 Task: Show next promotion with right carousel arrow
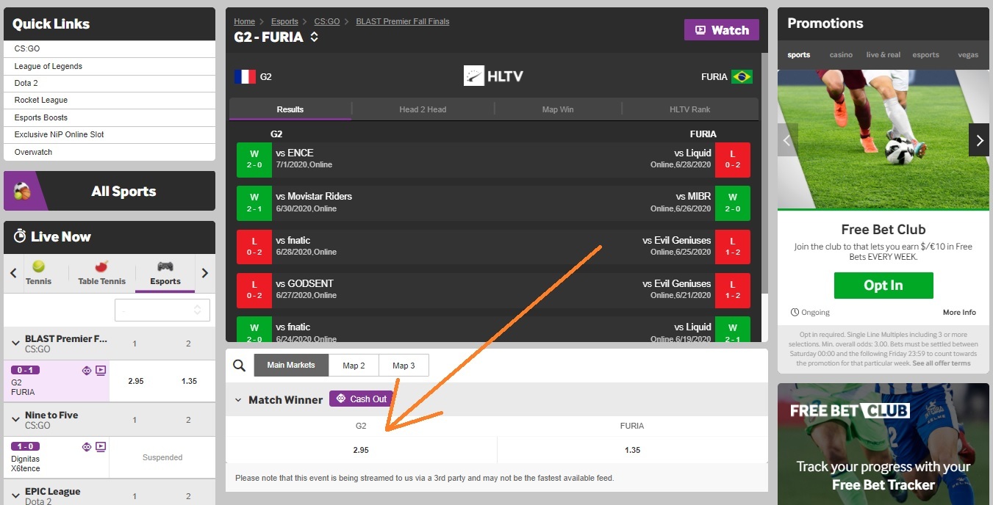click(979, 139)
